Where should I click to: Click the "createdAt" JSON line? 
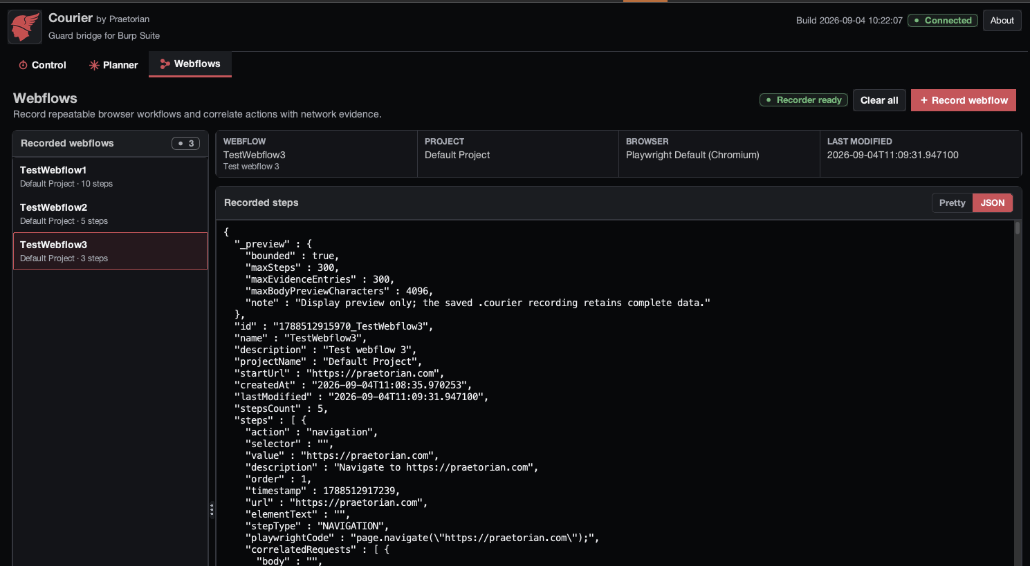coord(353,385)
